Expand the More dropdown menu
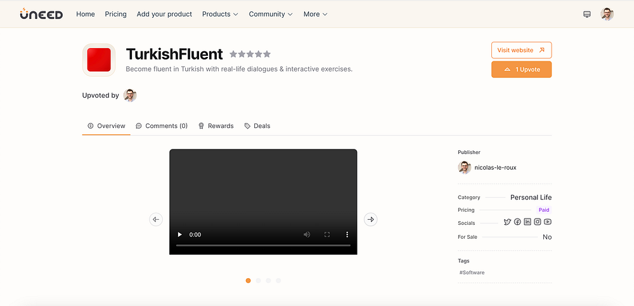This screenshot has width=634, height=306. coord(315,14)
